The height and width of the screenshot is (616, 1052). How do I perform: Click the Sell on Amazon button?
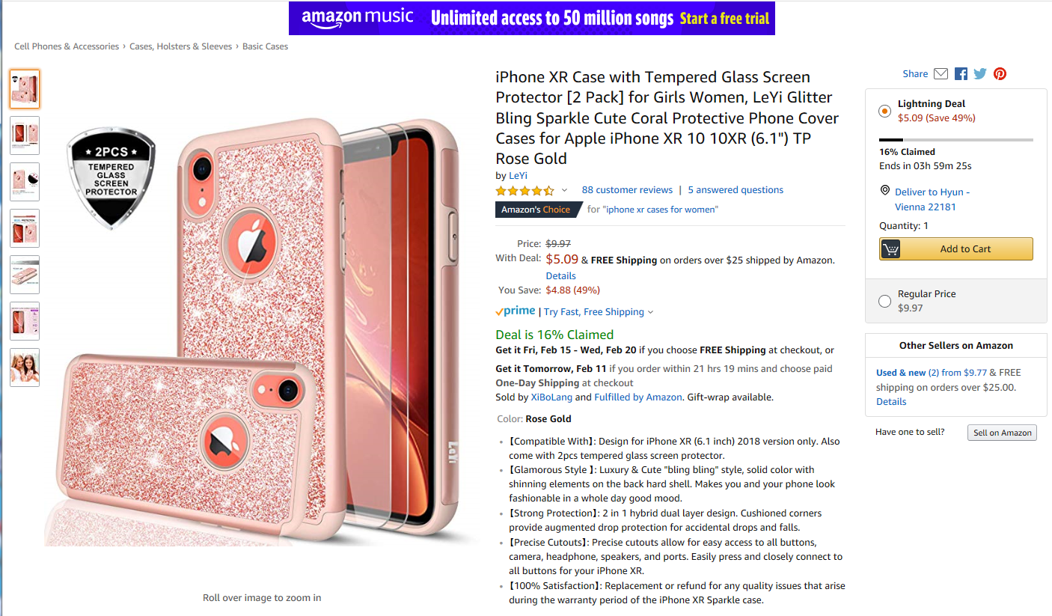[1001, 433]
